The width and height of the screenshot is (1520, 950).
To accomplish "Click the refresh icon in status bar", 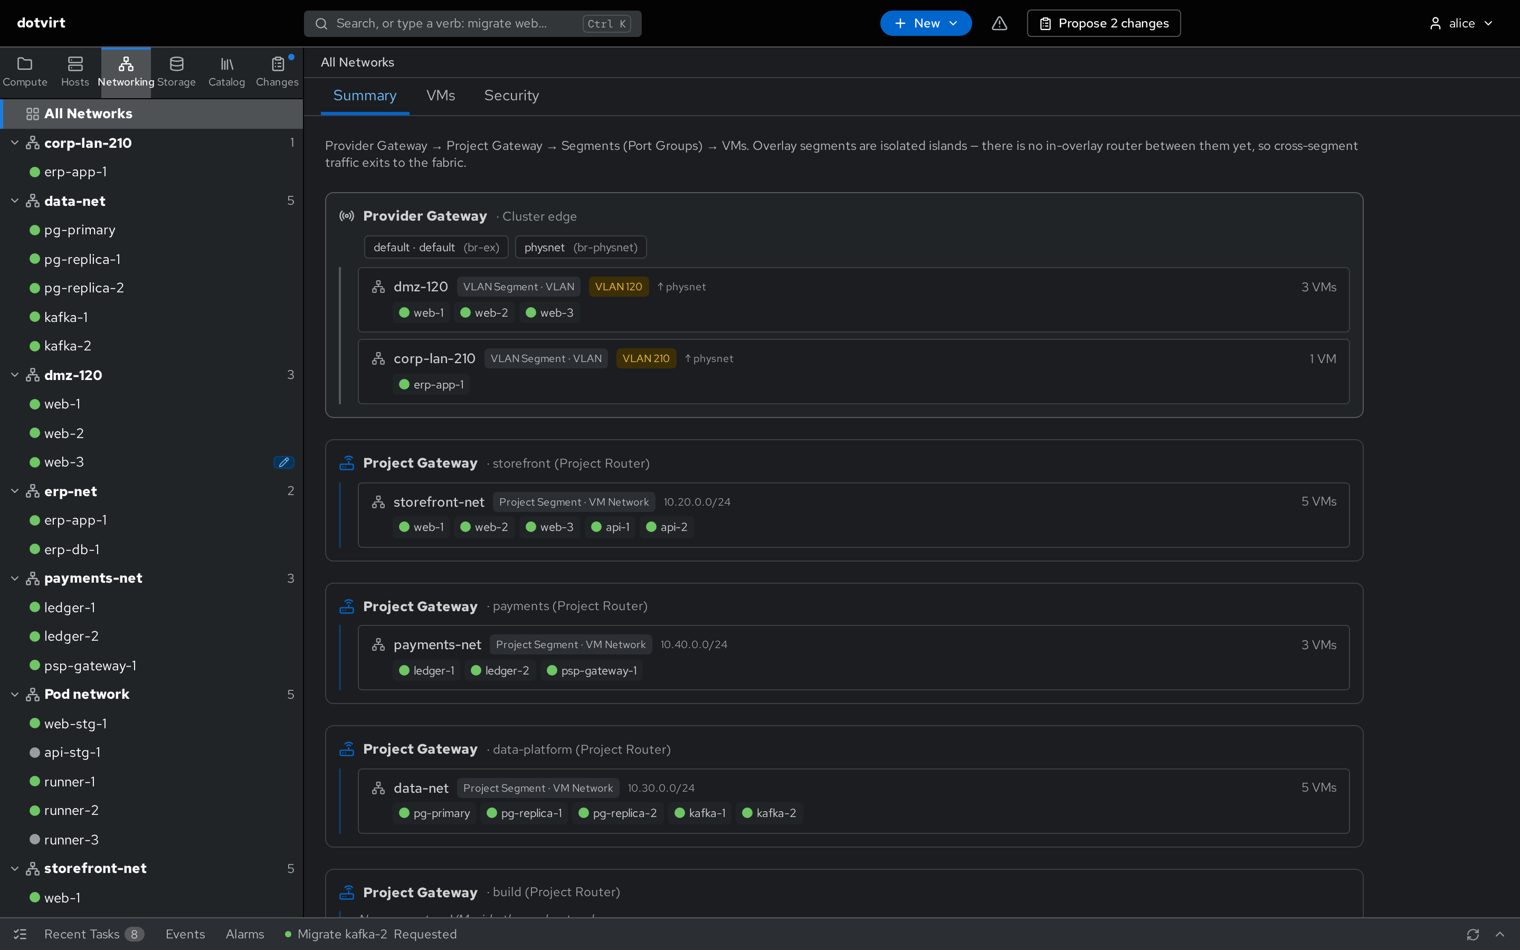I will (x=1473, y=934).
